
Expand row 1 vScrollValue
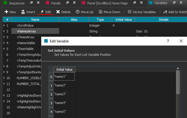(4, 25)
